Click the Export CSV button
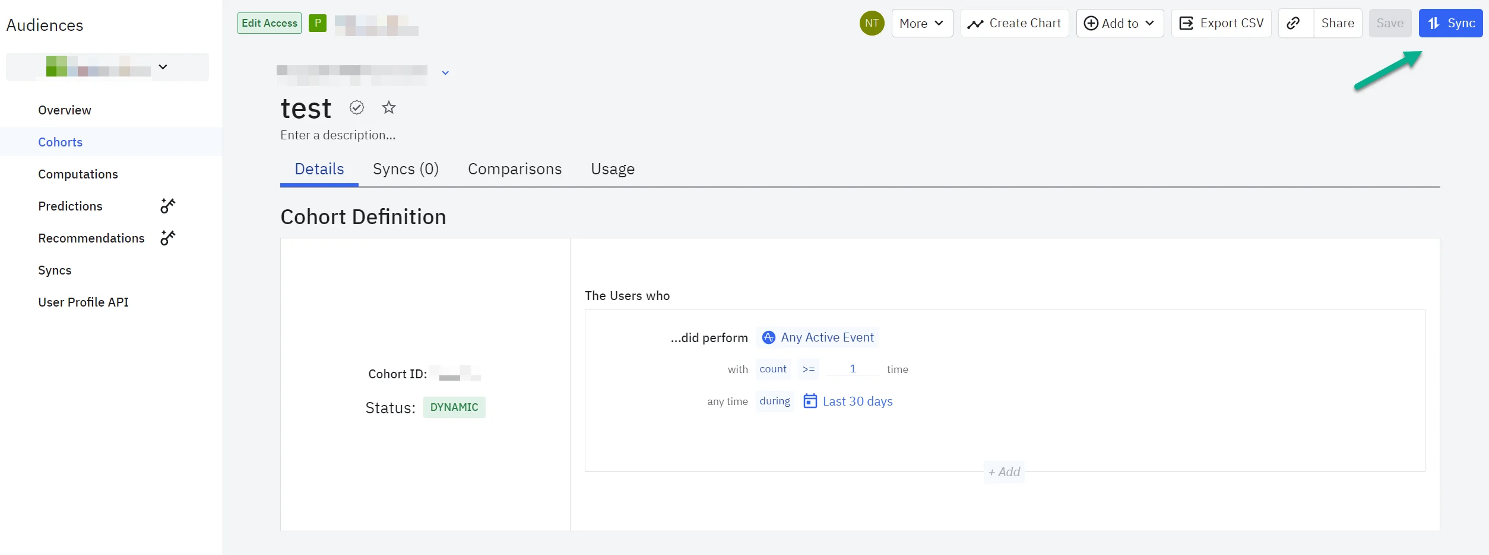Screen dimensions: 1489x555 (1221, 23)
